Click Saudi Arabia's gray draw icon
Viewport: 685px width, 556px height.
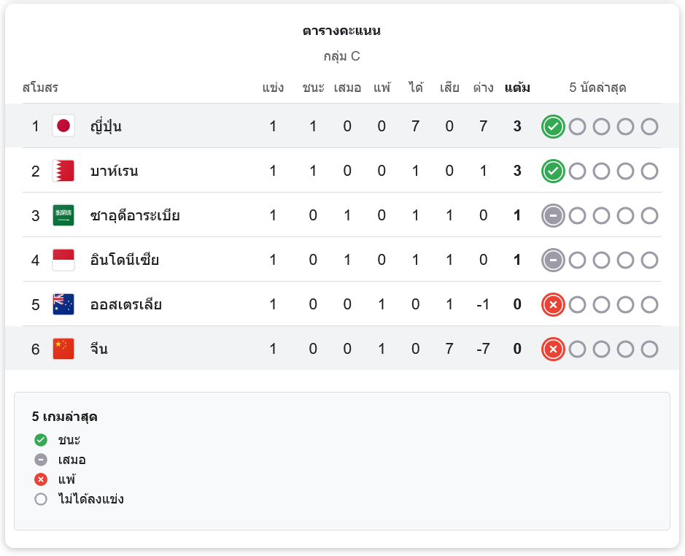pyautogui.click(x=553, y=215)
